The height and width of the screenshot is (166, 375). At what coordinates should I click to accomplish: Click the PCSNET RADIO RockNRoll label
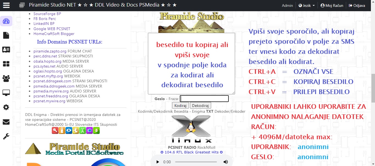click(x=191, y=147)
